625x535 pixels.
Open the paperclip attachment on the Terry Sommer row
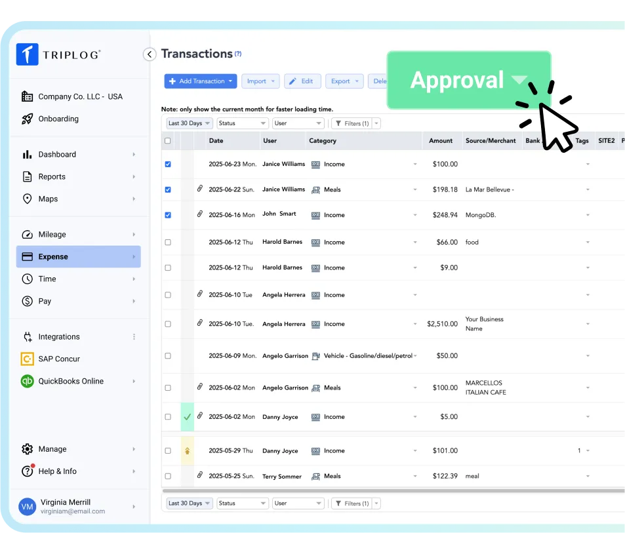click(199, 475)
